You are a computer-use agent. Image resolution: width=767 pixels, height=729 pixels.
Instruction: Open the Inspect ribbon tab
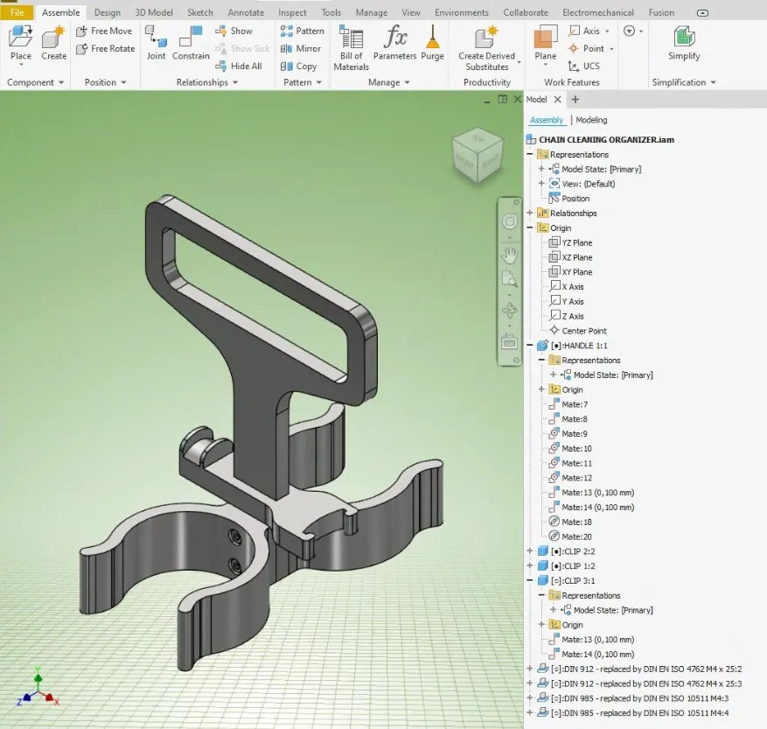pos(292,13)
